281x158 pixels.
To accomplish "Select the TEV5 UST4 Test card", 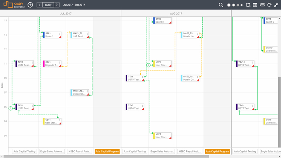I will click(x=135, y=107).
